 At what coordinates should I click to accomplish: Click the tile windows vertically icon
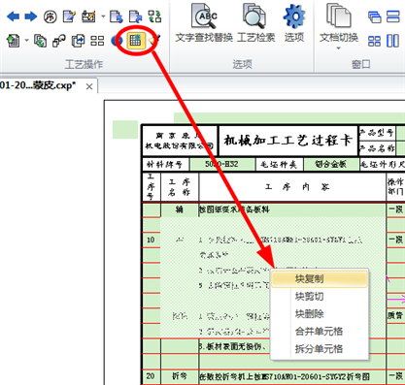pyautogui.click(x=392, y=41)
